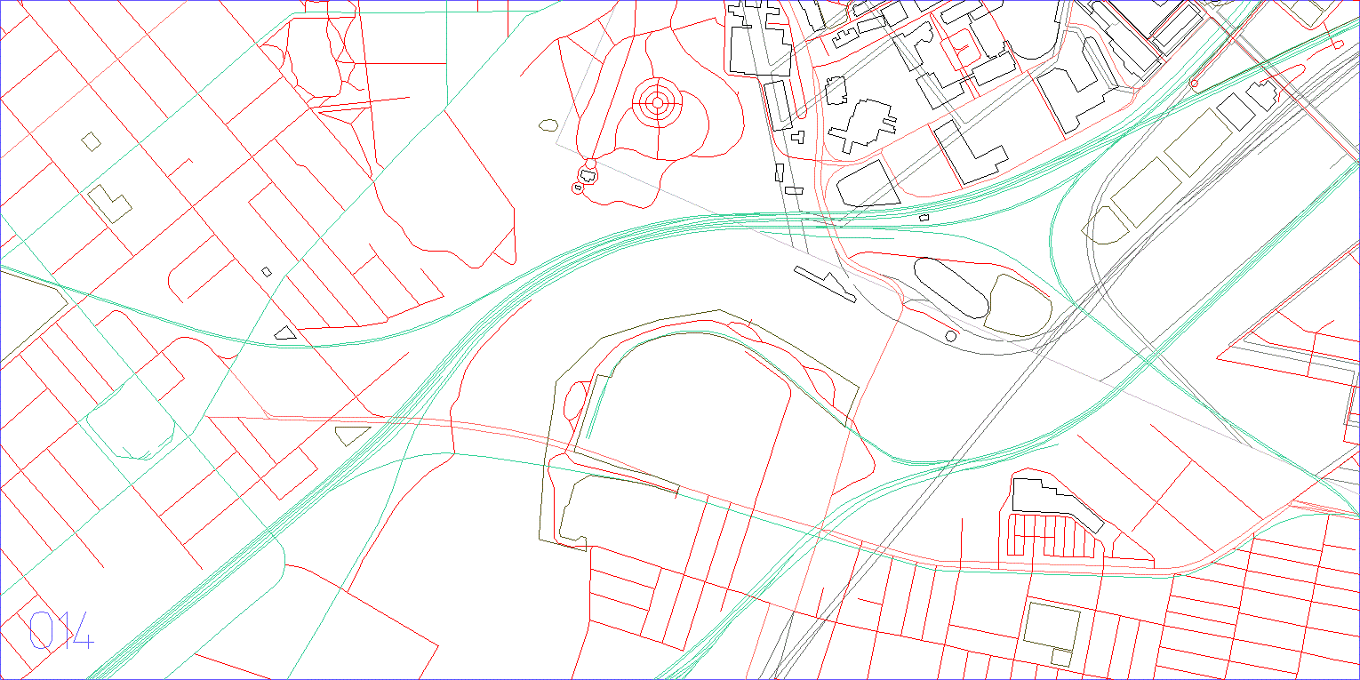This screenshot has width=1360, height=680.
Task: Select the small olive oval outline near the concentric circles
Action: (548, 126)
